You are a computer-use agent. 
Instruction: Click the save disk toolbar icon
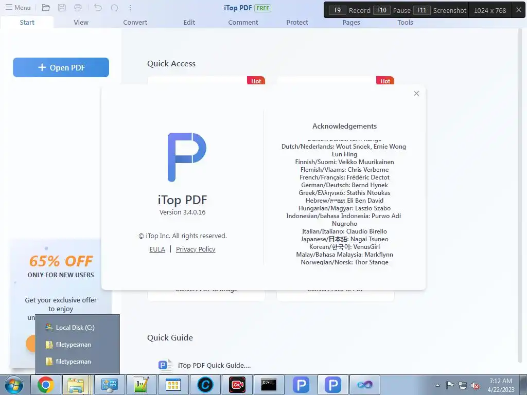(62, 8)
